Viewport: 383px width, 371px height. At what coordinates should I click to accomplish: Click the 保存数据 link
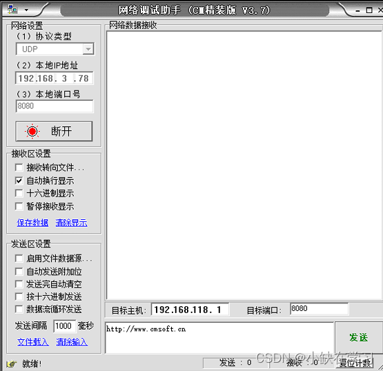click(32, 223)
